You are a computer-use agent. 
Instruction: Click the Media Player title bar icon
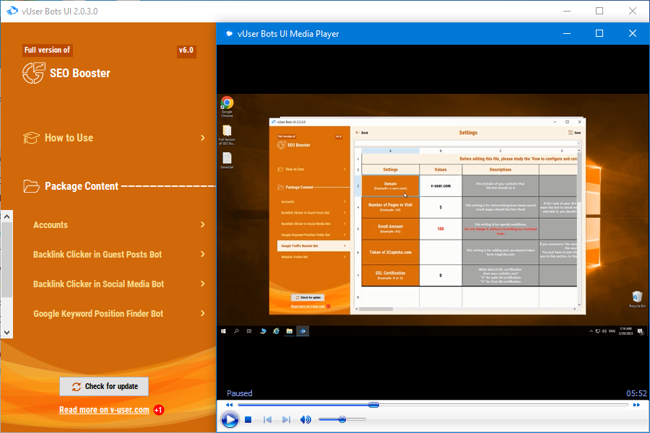[x=229, y=34]
